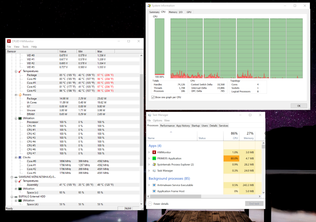Click the BUFFALO External HDD drive icon
The height and width of the screenshot is (222, 316).
[16, 196]
